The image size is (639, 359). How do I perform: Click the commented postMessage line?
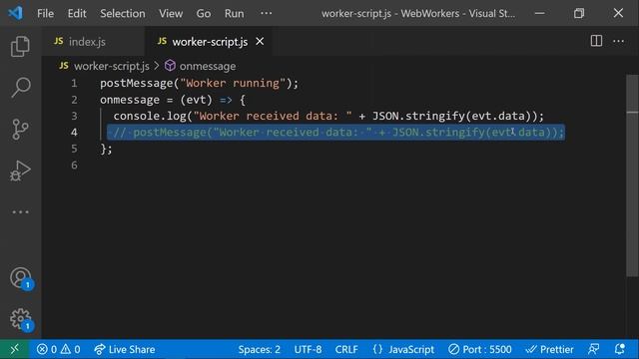(x=335, y=133)
